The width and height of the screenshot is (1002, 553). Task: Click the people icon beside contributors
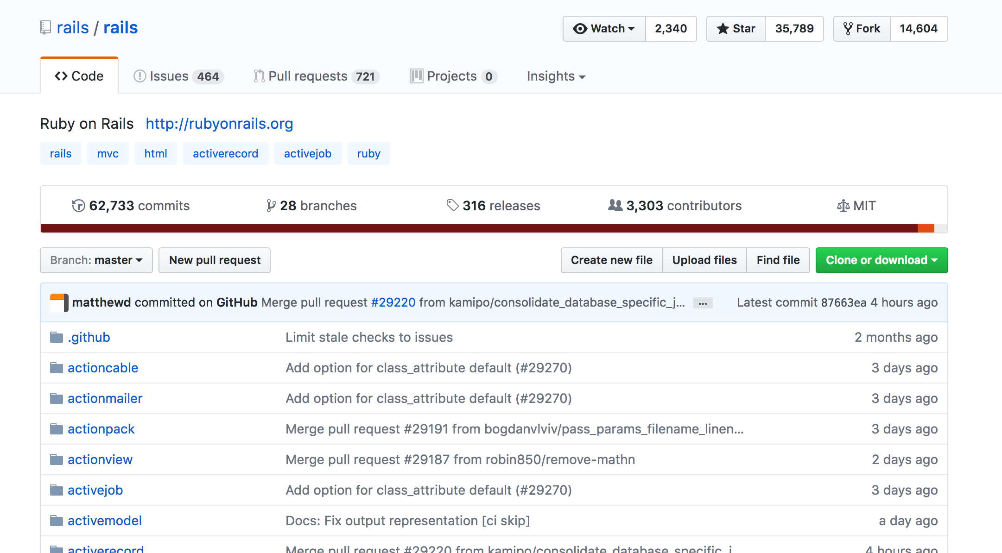click(615, 205)
